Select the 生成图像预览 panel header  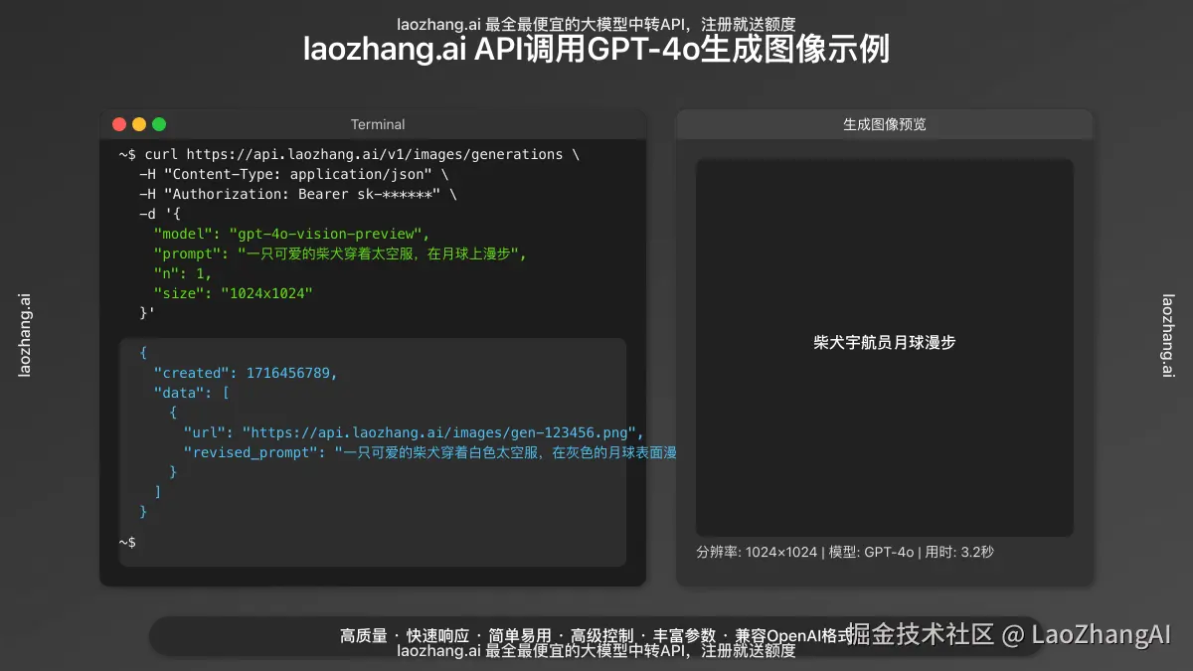[x=883, y=124]
